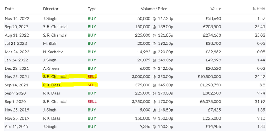The width and height of the screenshot is (275, 138).
Task: Sort by the Value column header
Action: [216, 9]
